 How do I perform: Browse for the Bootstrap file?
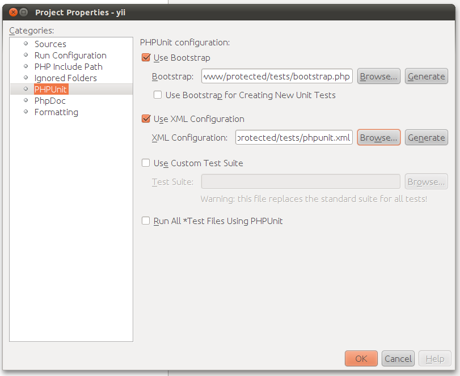[378, 77]
